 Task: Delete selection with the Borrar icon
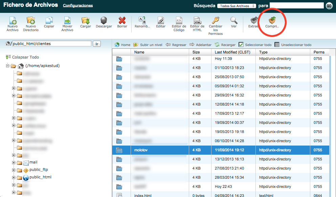click(x=122, y=20)
